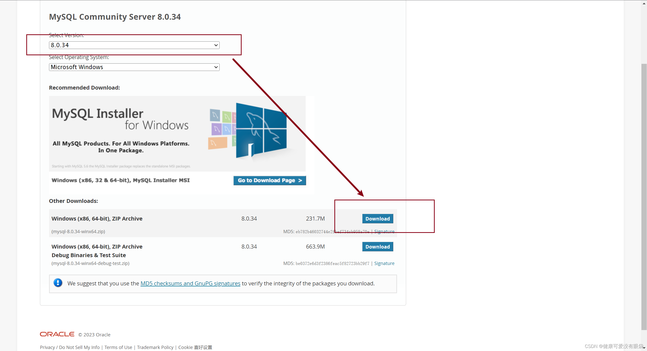
Task: Click the MySQL Installer for Windows banner
Action: [x=177, y=134]
